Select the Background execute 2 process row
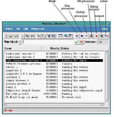The image size is (114, 117). (54, 57)
